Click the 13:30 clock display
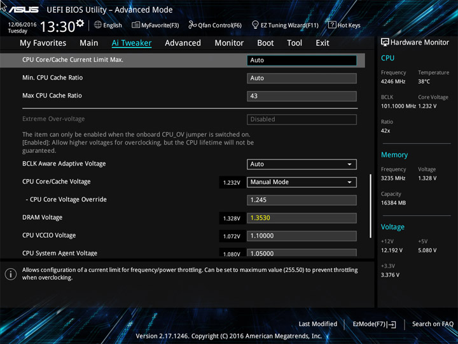The image size is (458, 344). (57, 27)
